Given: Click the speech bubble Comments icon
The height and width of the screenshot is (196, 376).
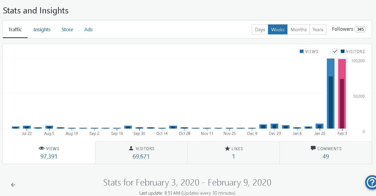Looking at the screenshot, I should 313,148.
